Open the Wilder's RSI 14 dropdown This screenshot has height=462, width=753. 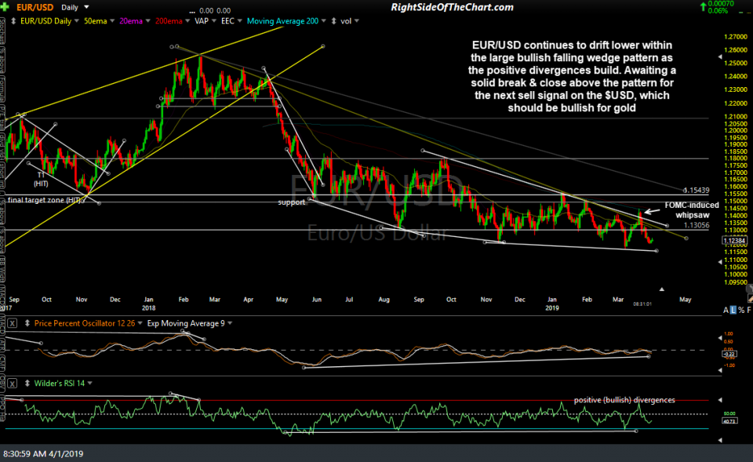pos(89,383)
